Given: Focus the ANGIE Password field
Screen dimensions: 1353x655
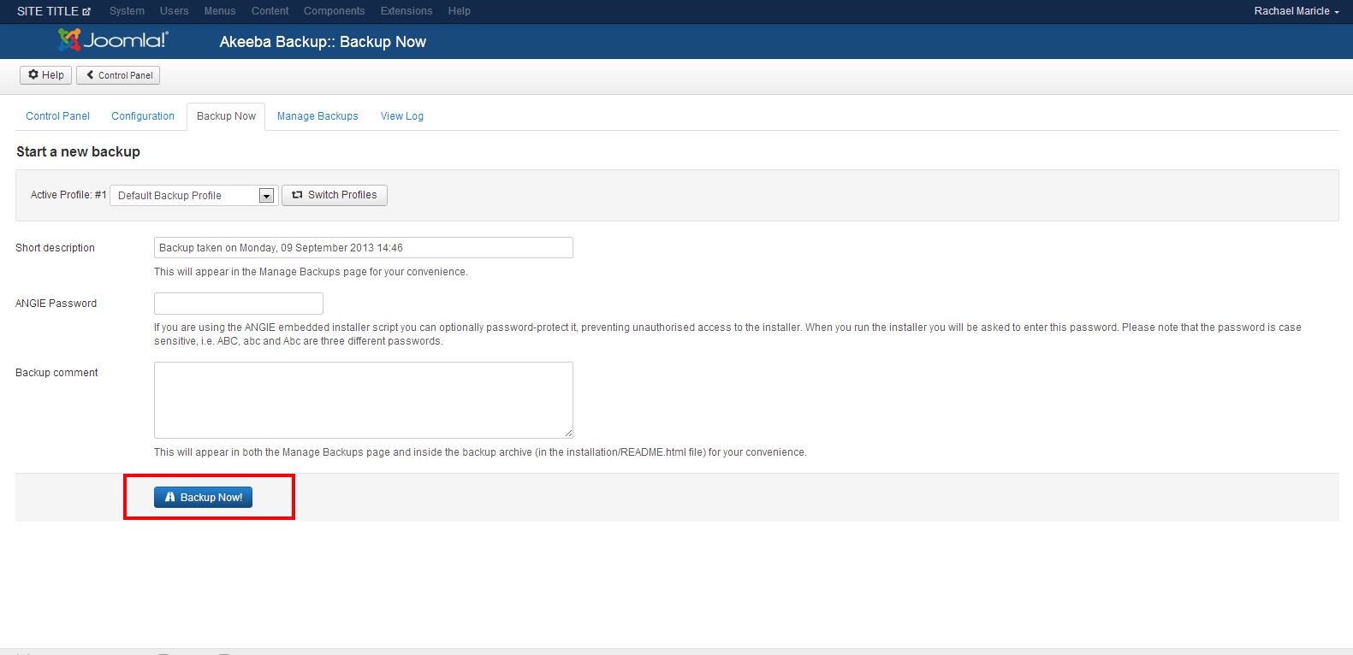Looking at the screenshot, I should [239, 304].
